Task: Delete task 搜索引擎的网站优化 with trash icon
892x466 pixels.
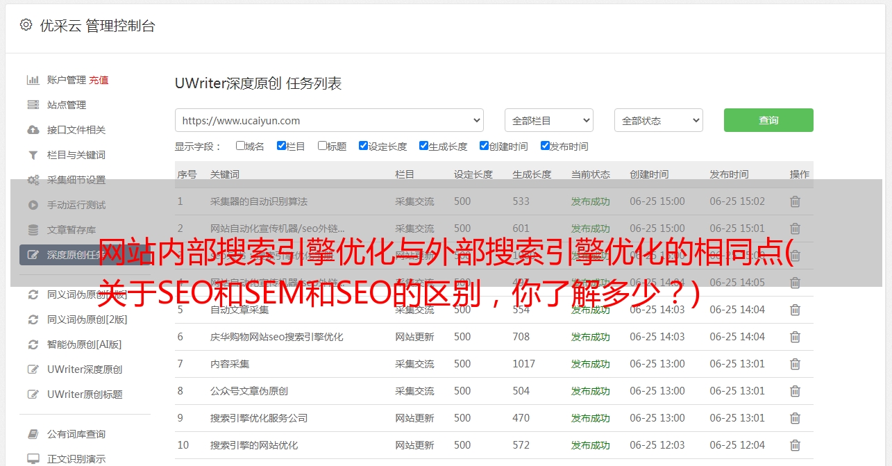Action: pyautogui.click(x=796, y=445)
